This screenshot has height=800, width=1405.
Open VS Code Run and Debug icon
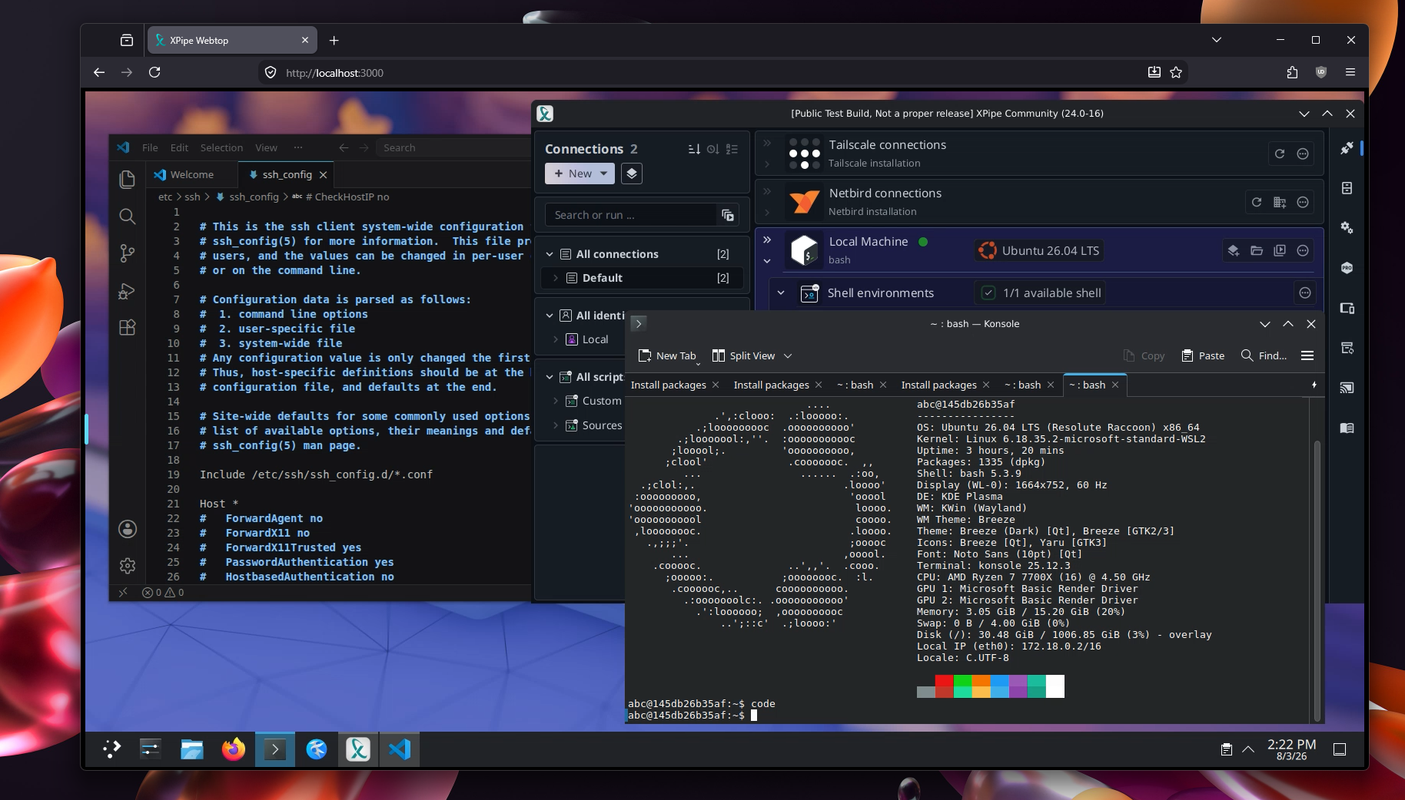[128, 290]
